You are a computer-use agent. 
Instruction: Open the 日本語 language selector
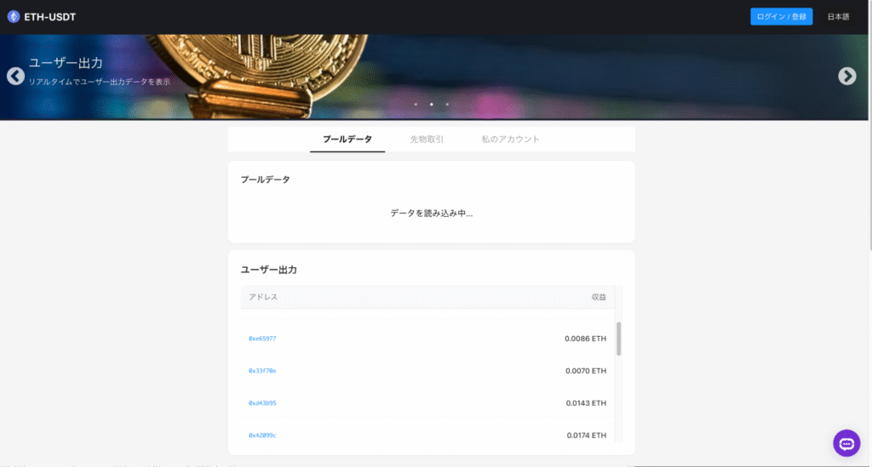pyautogui.click(x=838, y=17)
